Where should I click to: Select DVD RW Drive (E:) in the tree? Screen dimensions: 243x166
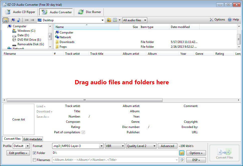point(29,39)
